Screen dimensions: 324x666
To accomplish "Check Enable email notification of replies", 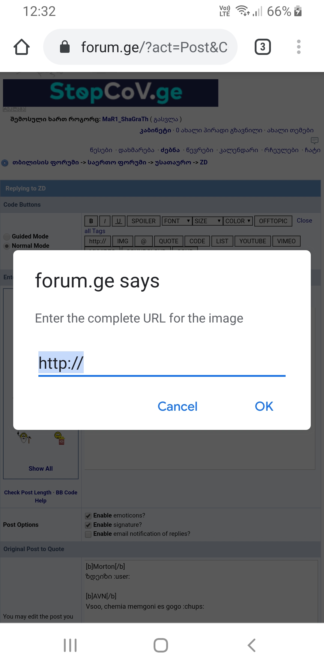I will pos(88,534).
